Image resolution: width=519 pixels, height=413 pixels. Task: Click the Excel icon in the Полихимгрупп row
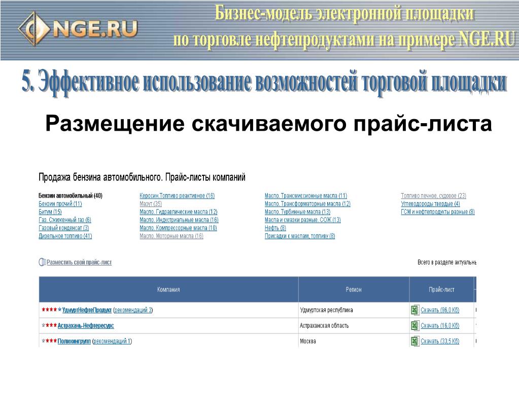(x=414, y=341)
